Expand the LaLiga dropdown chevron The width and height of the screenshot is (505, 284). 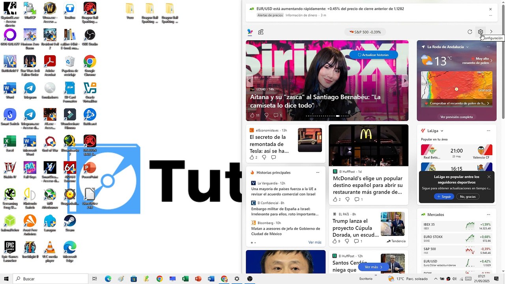click(442, 131)
